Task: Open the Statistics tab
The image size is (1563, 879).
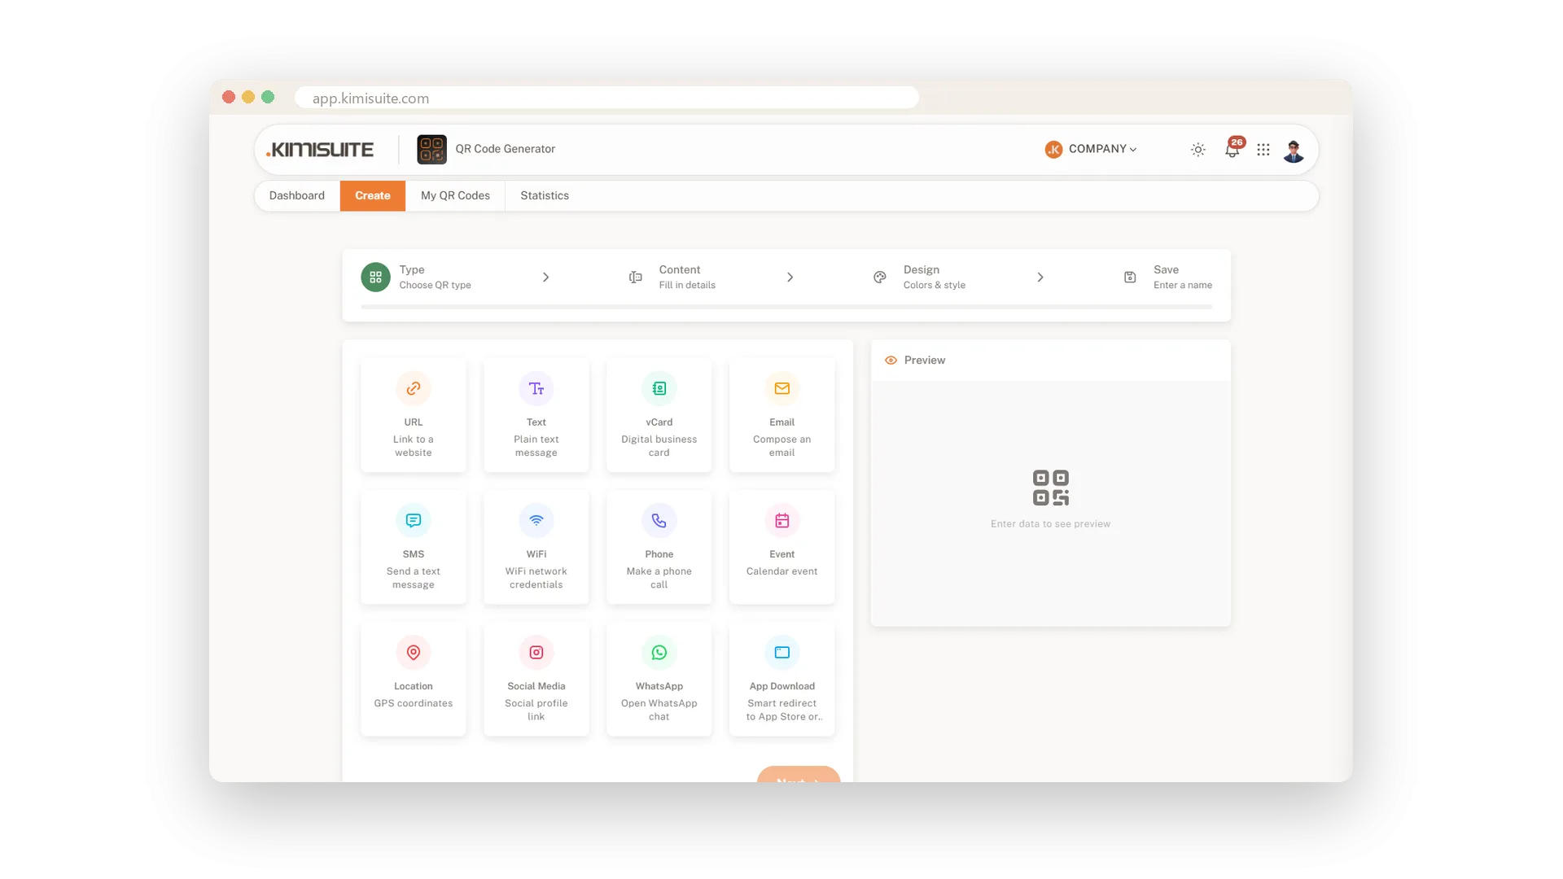Action: pyautogui.click(x=545, y=195)
